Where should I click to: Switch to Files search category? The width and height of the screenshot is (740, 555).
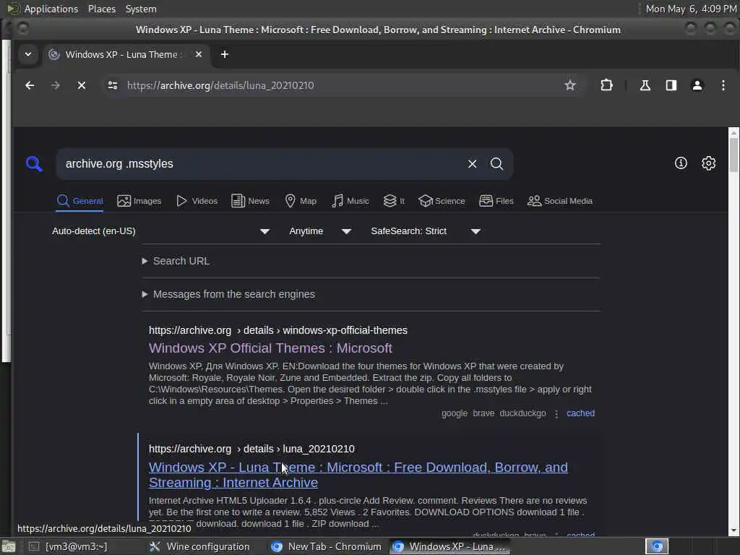pos(496,201)
